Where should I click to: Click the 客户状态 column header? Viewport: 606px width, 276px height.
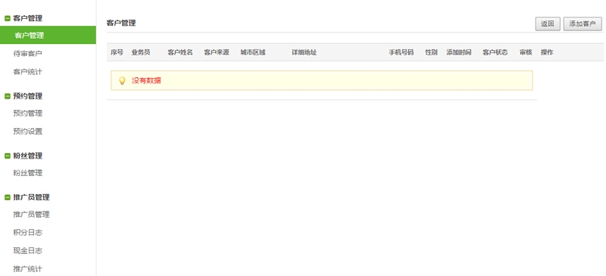tap(495, 52)
